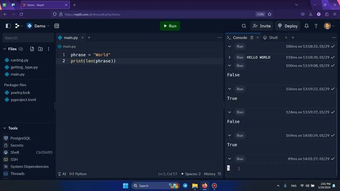Open System Dependencies tool
The height and width of the screenshot is (191, 340).
[x=29, y=167]
